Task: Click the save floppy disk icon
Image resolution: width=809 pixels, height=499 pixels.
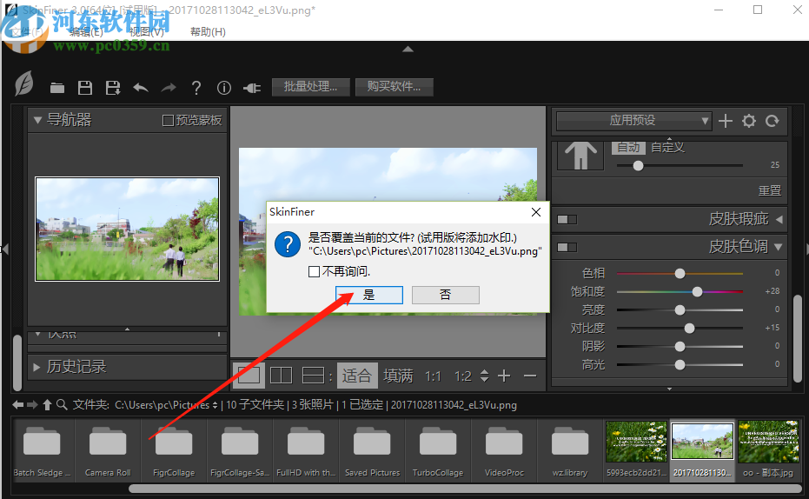Action: pyautogui.click(x=85, y=88)
